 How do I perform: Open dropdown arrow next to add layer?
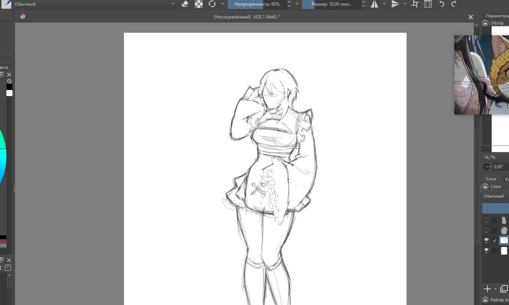495,289
